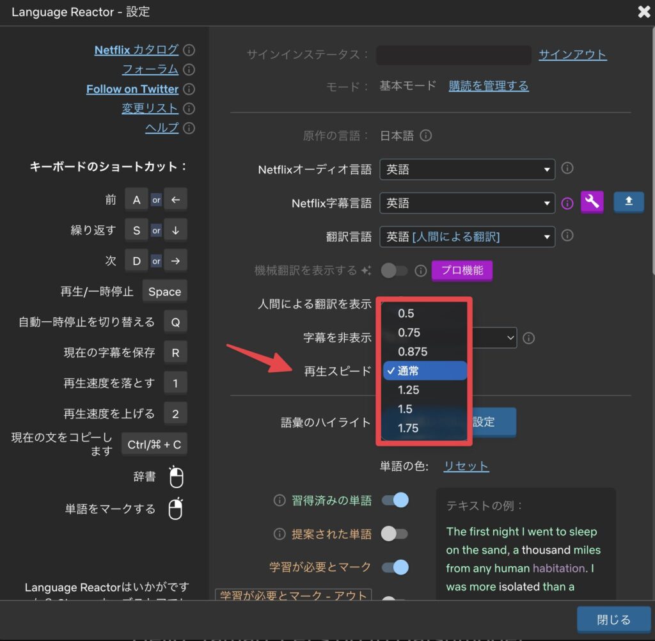Click the info icon next to 字幕を非表示 dropdown
Viewport: 655px width, 641px height.
(x=529, y=338)
